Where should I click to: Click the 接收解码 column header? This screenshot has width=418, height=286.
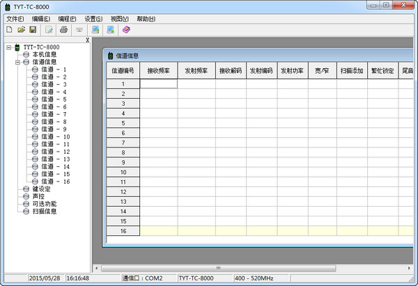231,70
